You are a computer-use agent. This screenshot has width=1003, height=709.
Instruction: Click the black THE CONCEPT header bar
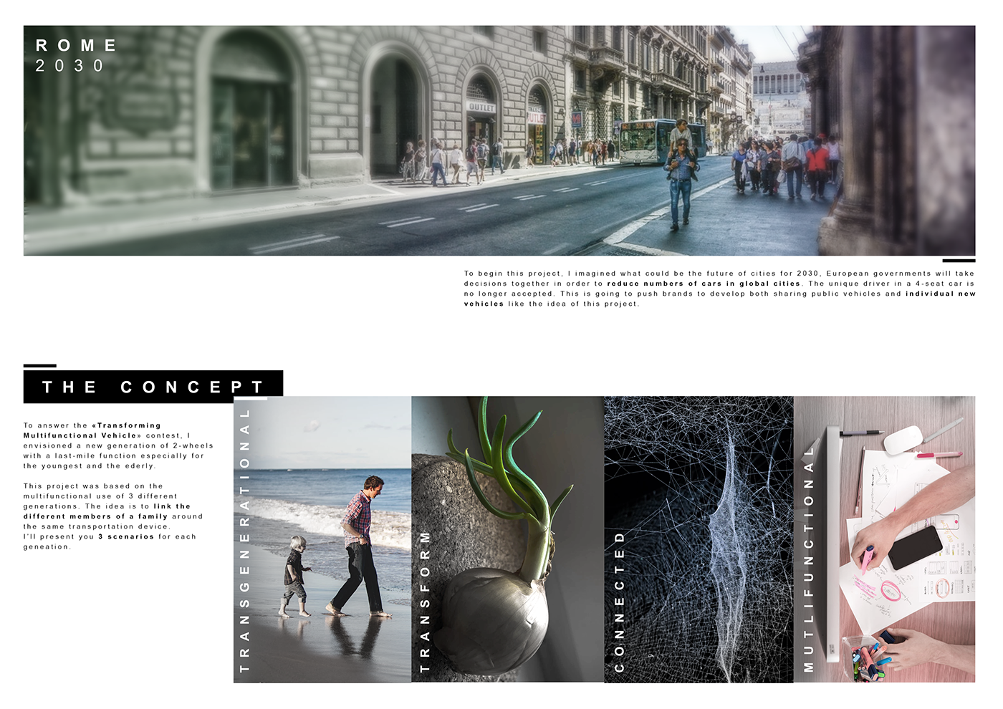(x=154, y=387)
